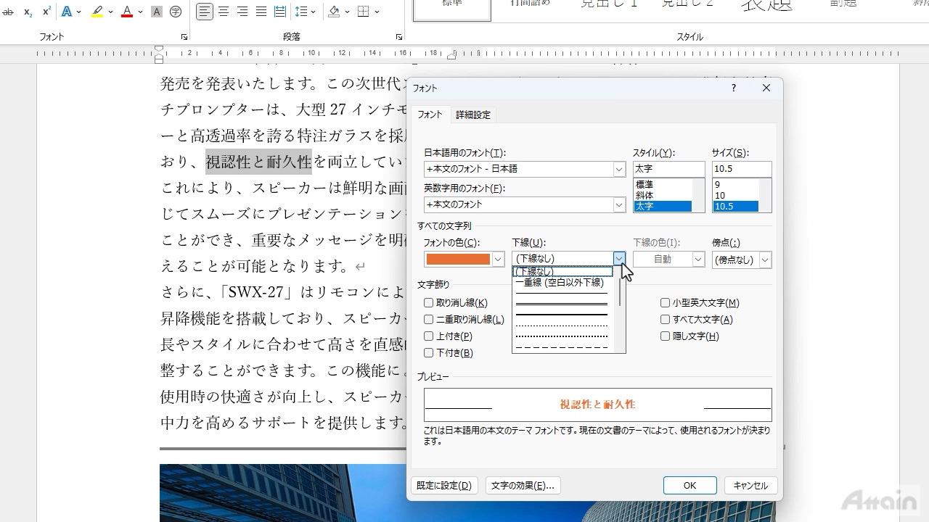Enable the 取り消し線 strikethrough checkbox

coord(429,303)
